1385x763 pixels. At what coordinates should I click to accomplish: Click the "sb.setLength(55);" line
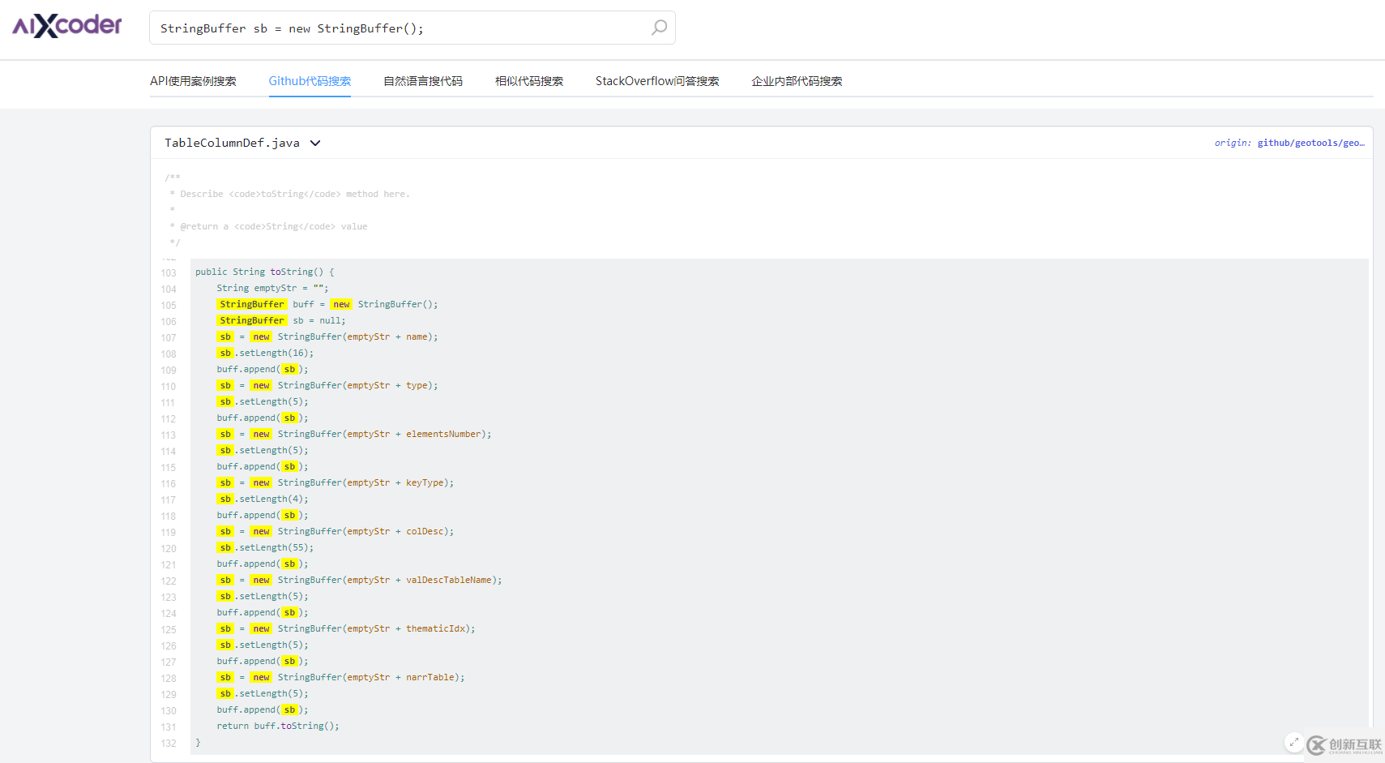point(265,547)
